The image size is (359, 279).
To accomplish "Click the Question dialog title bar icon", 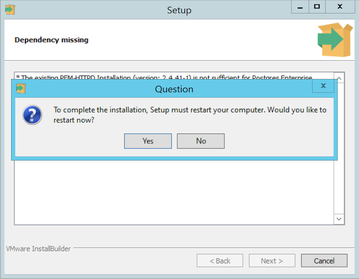I will coord(21,88).
